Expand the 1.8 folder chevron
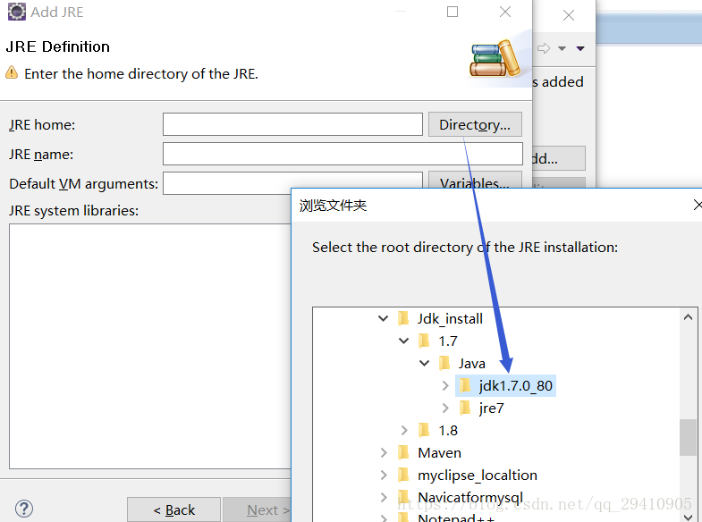The width and height of the screenshot is (702, 522). coord(404,430)
